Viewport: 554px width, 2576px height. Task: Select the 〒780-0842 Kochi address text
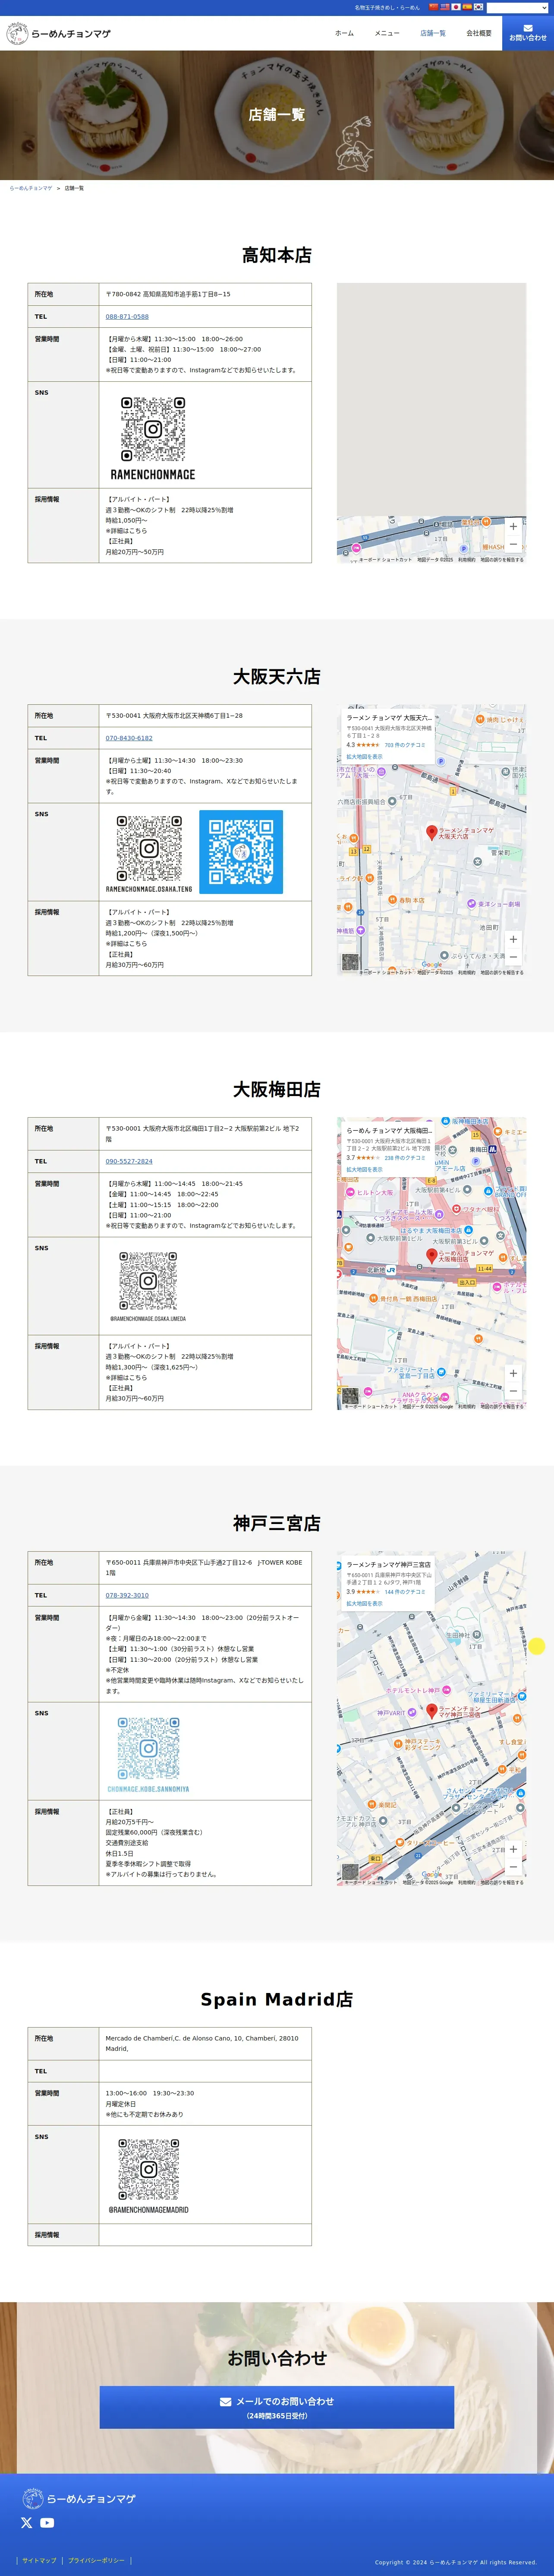pos(168,294)
